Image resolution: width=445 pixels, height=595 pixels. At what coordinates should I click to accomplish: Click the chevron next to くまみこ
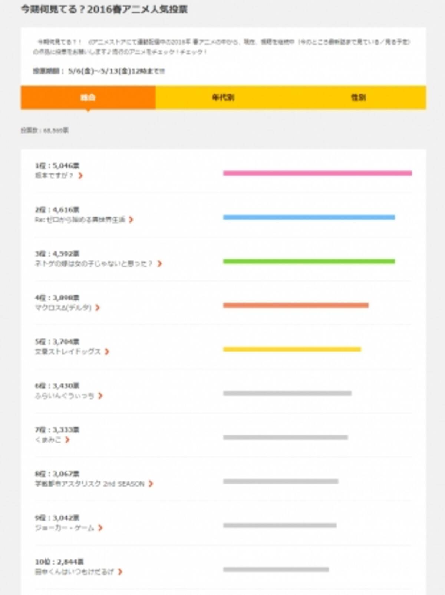[x=67, y=440]
